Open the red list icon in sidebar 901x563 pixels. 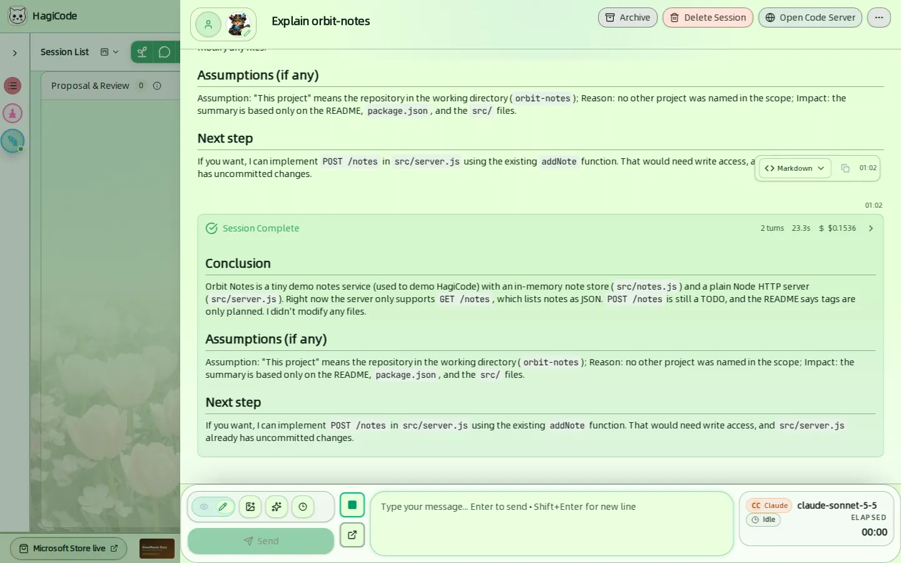(13, 86)
